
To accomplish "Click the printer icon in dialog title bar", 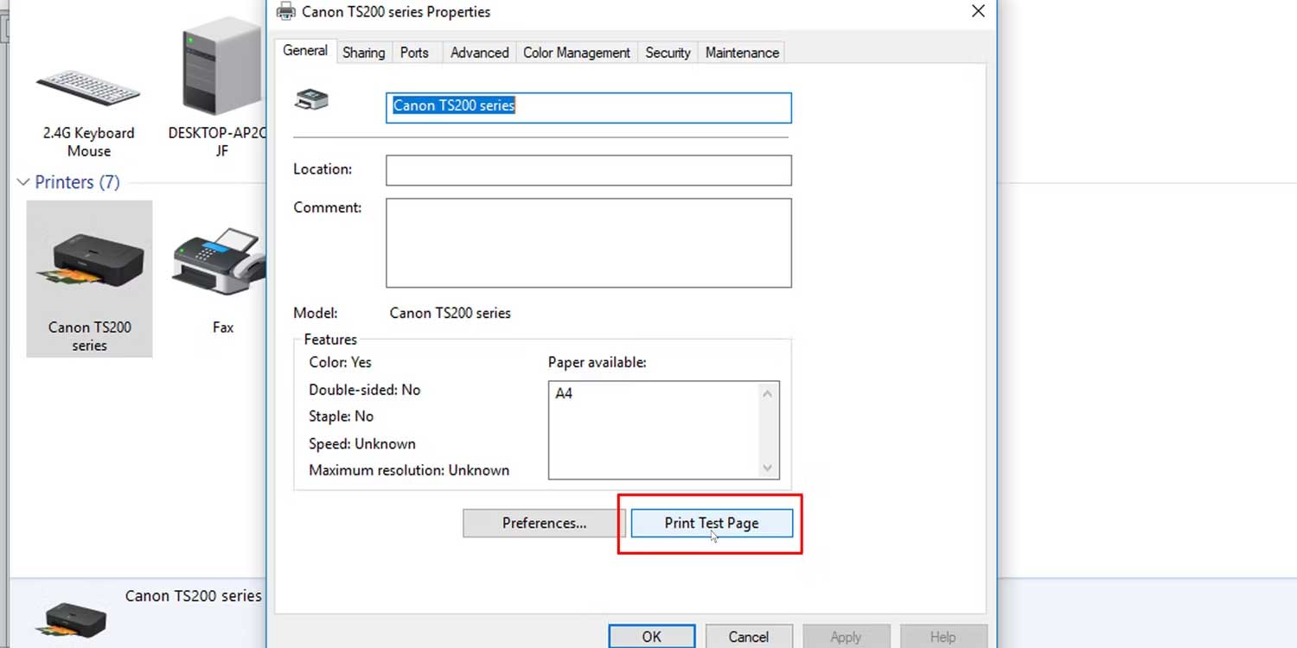I will 286,12.
